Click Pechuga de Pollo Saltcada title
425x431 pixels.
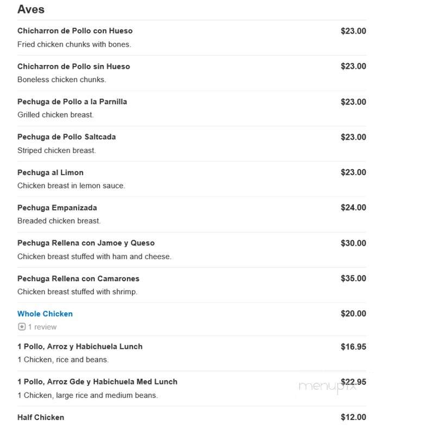(x=66, y=137)
